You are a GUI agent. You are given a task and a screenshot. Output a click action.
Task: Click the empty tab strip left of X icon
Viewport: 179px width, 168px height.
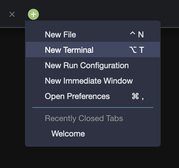pos(4,14)
